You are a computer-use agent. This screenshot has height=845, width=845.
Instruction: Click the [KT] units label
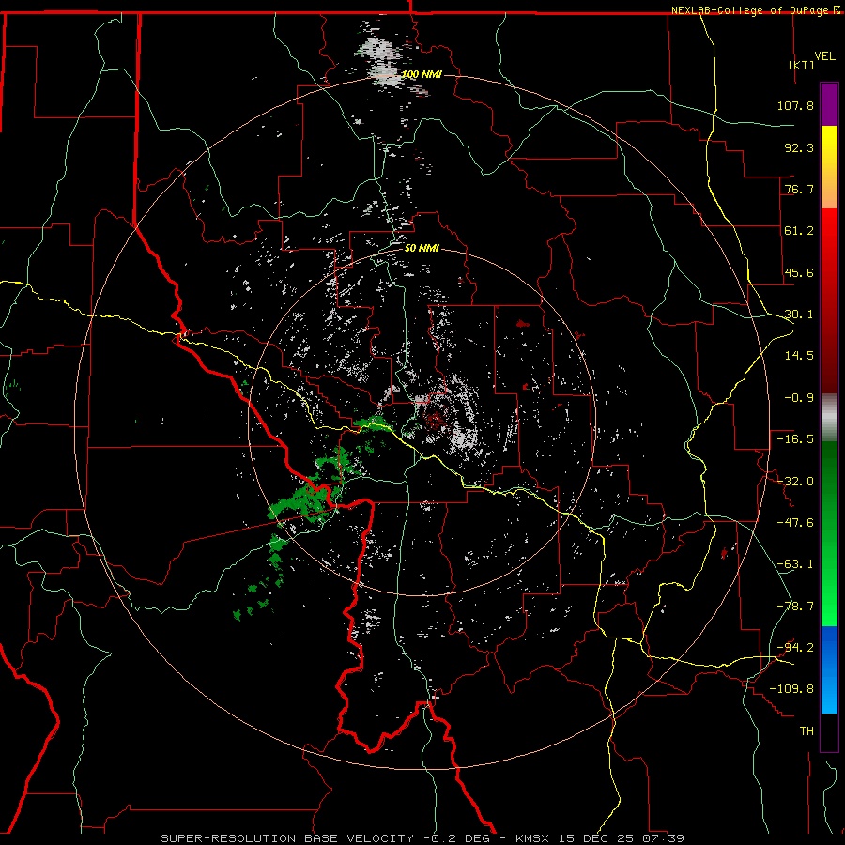point(802,65)
